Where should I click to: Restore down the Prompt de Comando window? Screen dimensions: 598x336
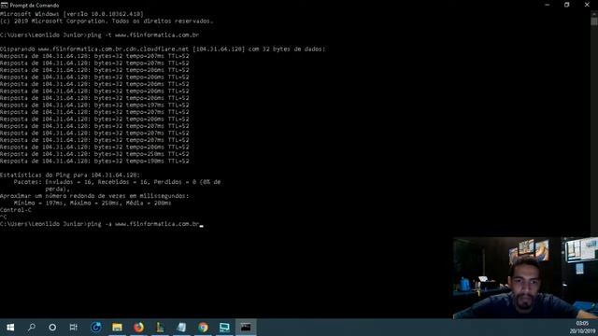click(x=567, y=5)
